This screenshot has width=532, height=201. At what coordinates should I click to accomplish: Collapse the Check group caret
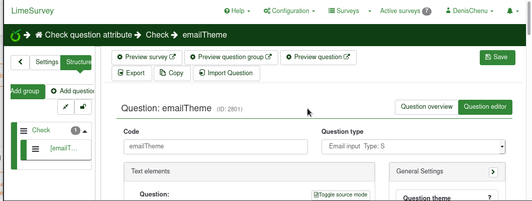click(x=85, y=131)
